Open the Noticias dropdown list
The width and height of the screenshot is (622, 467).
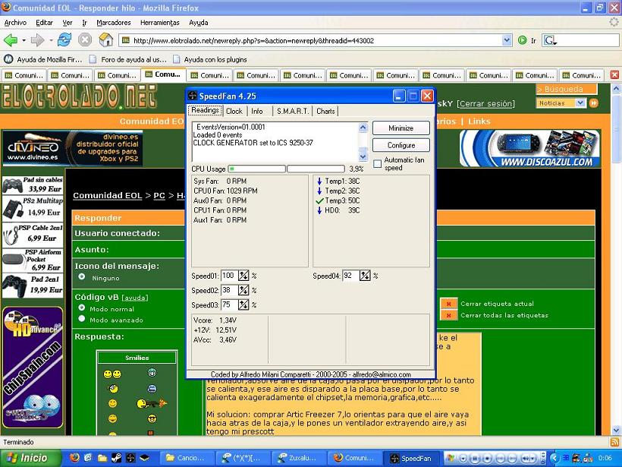pos(580,103)
